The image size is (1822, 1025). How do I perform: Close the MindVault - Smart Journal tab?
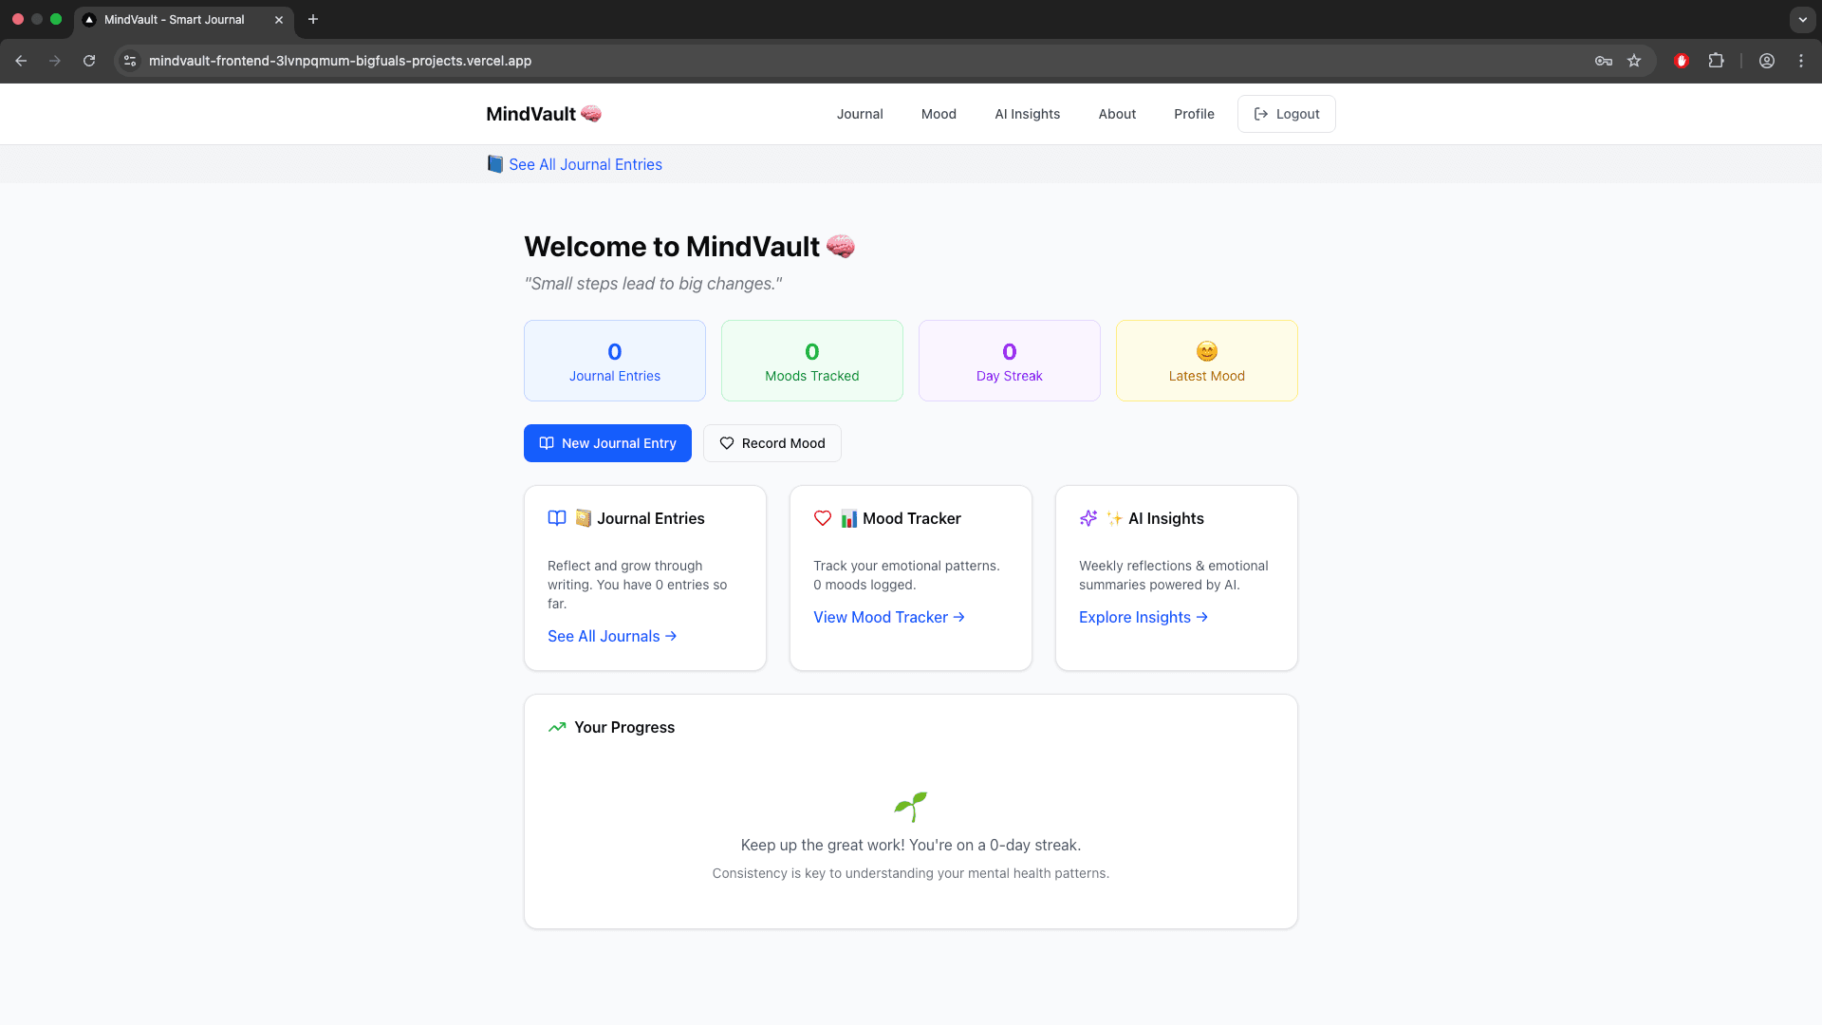279,20
